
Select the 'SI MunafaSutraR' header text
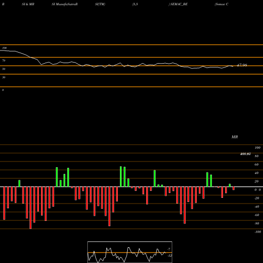pyautogui.click(x=65, y=4)
